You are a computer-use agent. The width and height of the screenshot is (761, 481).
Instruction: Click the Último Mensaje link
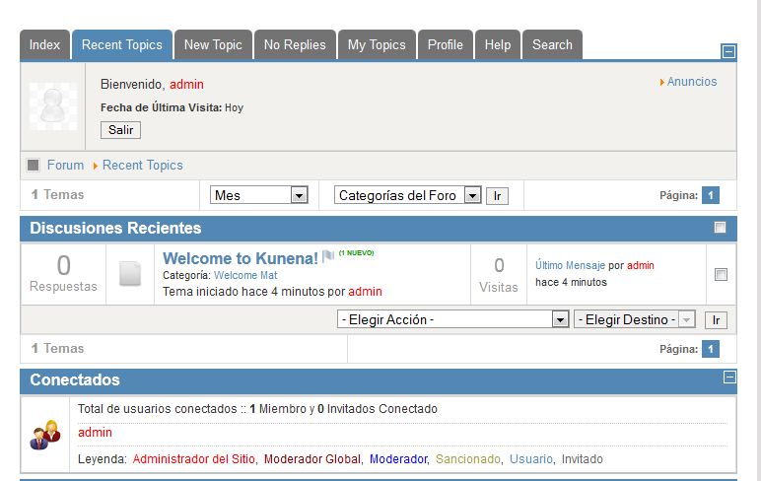(x=570, y=265)
